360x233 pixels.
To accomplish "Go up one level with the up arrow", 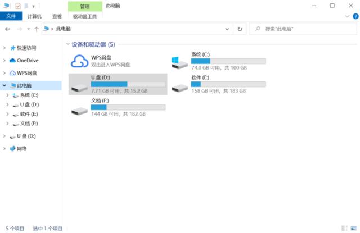I will (37, 29).
